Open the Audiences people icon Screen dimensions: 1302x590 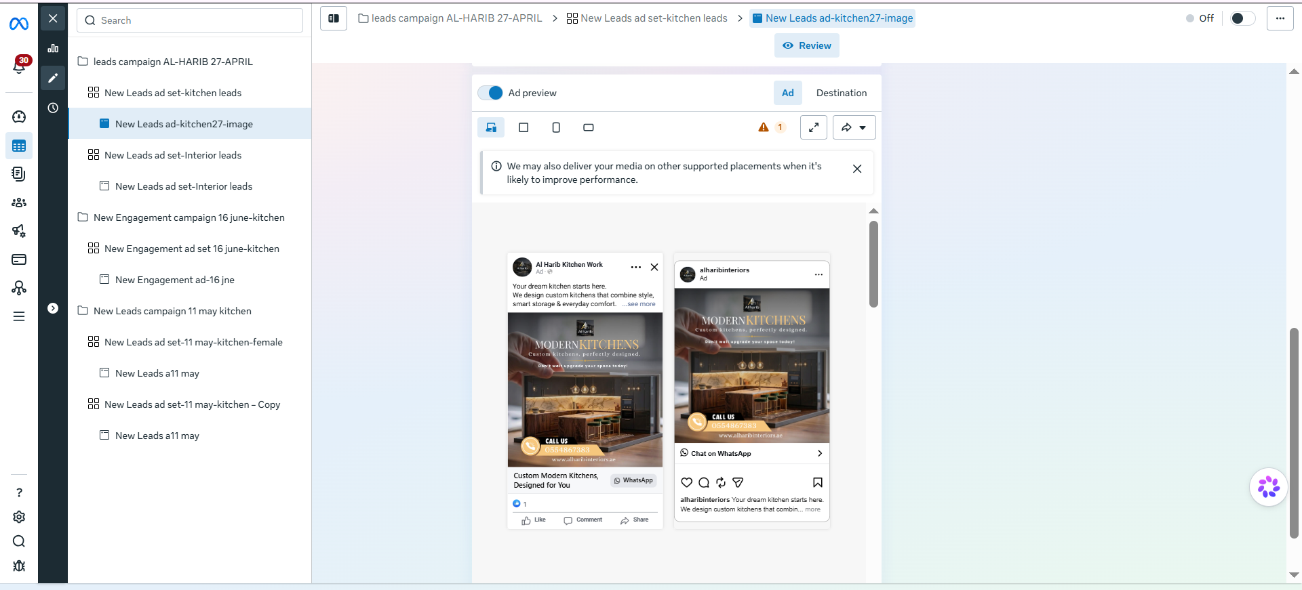coord(19,203)
